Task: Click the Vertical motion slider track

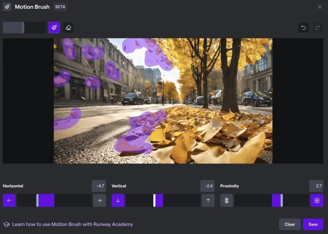Action: click(163, 200)
